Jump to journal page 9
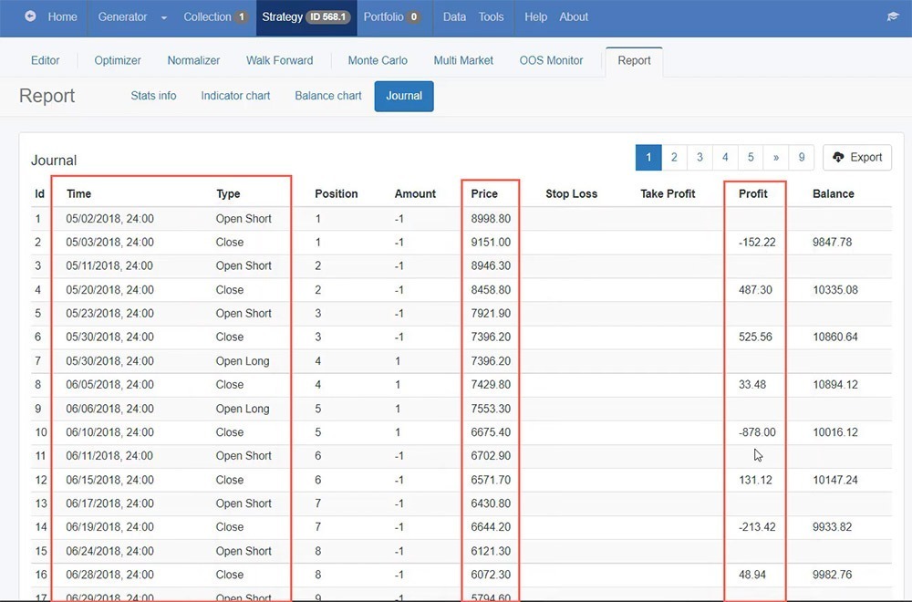Viewport: 912px width, 602px height. [801, 157]
